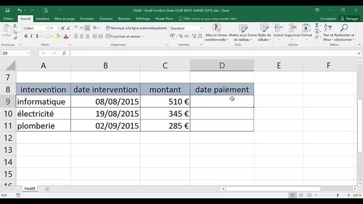Open the Format cells menu
Viewport: 363px width, 204px height.
pyautogui.click(x=306, y=32)
